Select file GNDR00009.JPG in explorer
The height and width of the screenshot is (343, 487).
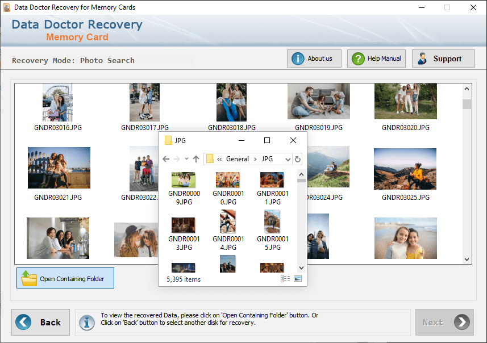coord(184,189)
